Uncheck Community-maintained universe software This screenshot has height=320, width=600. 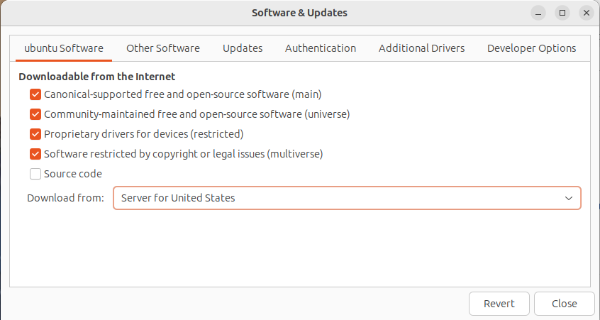tap(35, 114)
